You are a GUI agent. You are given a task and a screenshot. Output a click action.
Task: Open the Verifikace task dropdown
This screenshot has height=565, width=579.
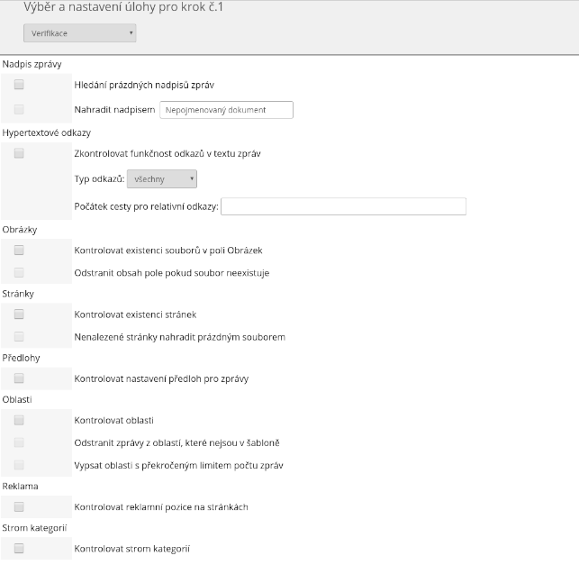click(x=79, y=33)
